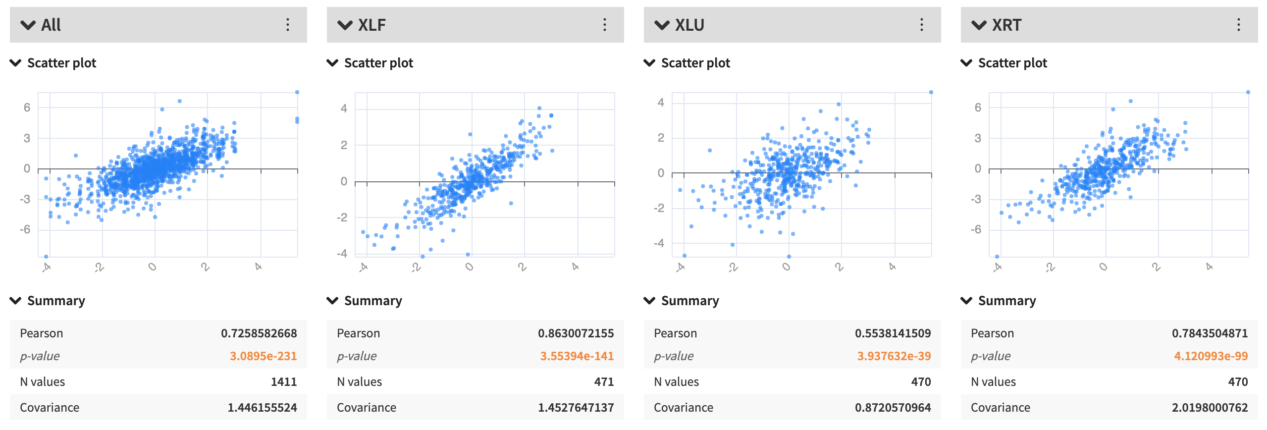Open the All card three-dot menu
Viewport: 1267px width, 430px height.
click(288, 25)
